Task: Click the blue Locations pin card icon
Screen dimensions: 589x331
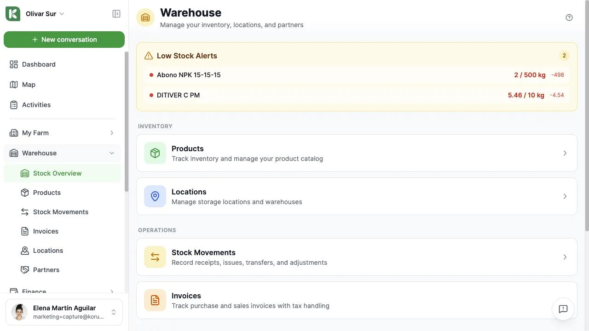Action: pyautogui.click(x=155, y=196)
